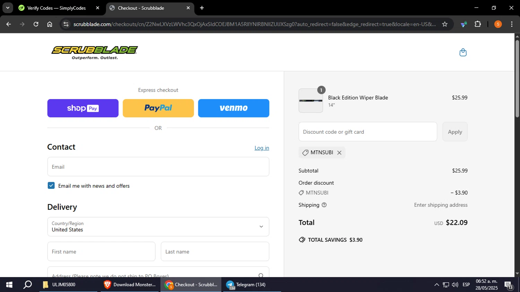This screenshot has width=520, height=292.
Task: Click the Black Edition Wiper Blade product name
Action: point(358,98)
